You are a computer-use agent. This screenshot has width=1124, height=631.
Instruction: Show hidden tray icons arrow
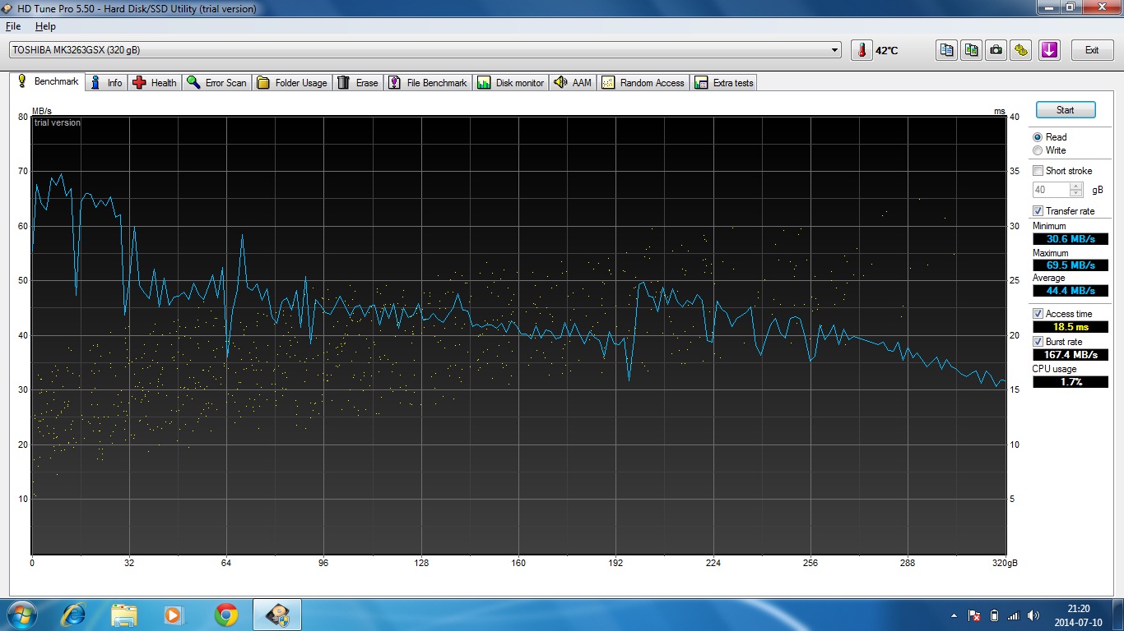(954, 615)
